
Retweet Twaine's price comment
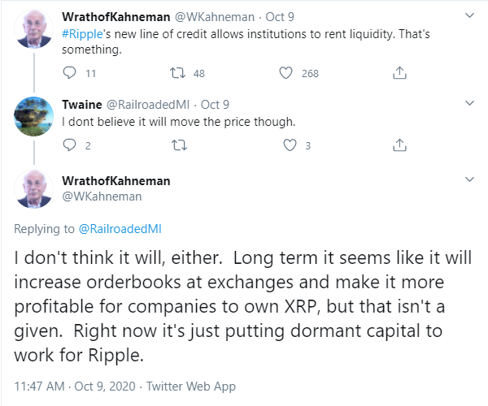point(179,145)
